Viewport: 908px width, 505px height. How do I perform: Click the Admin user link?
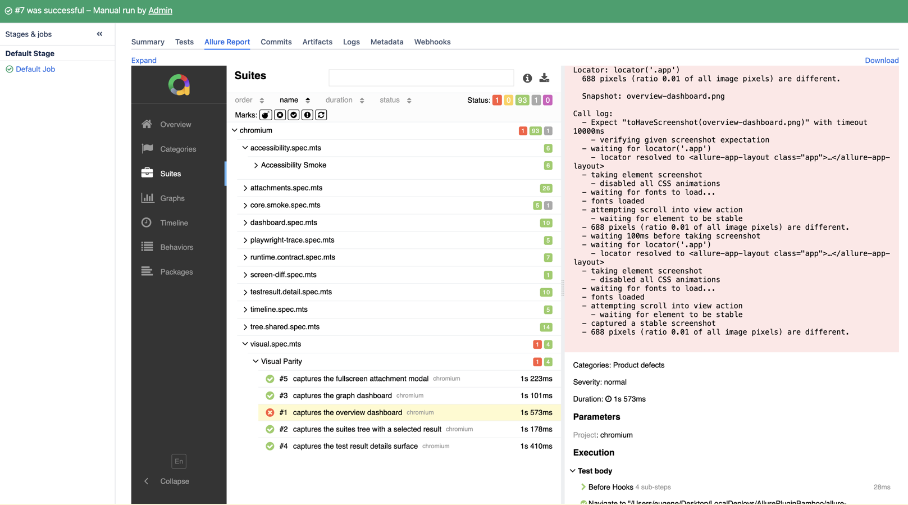[160, 10]
